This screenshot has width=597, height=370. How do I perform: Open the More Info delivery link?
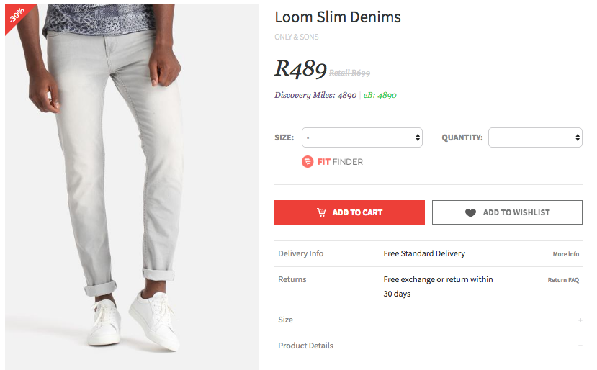tap(565, 254)
